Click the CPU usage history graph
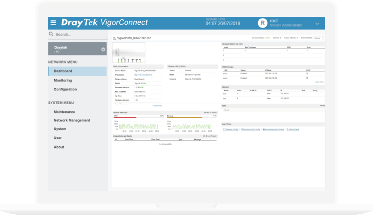Viewport: 373px width, 215px height. click(x=138, y=126)
